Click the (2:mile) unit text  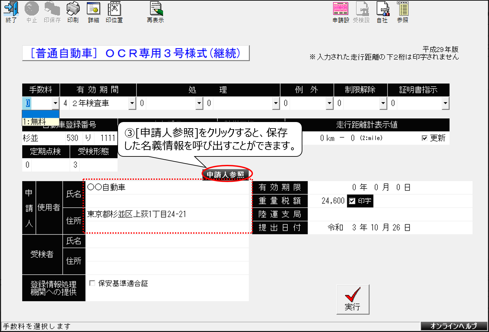point(371,138)
